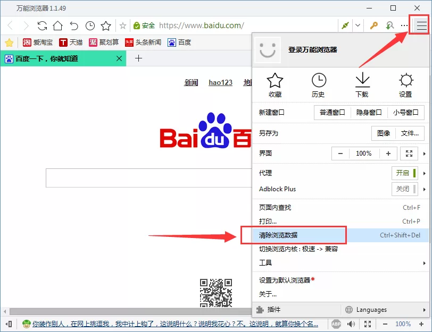The height and width of the screenshot is (332, 432).
Task: Go forward using the forward arrow
Action: [26, 26]
